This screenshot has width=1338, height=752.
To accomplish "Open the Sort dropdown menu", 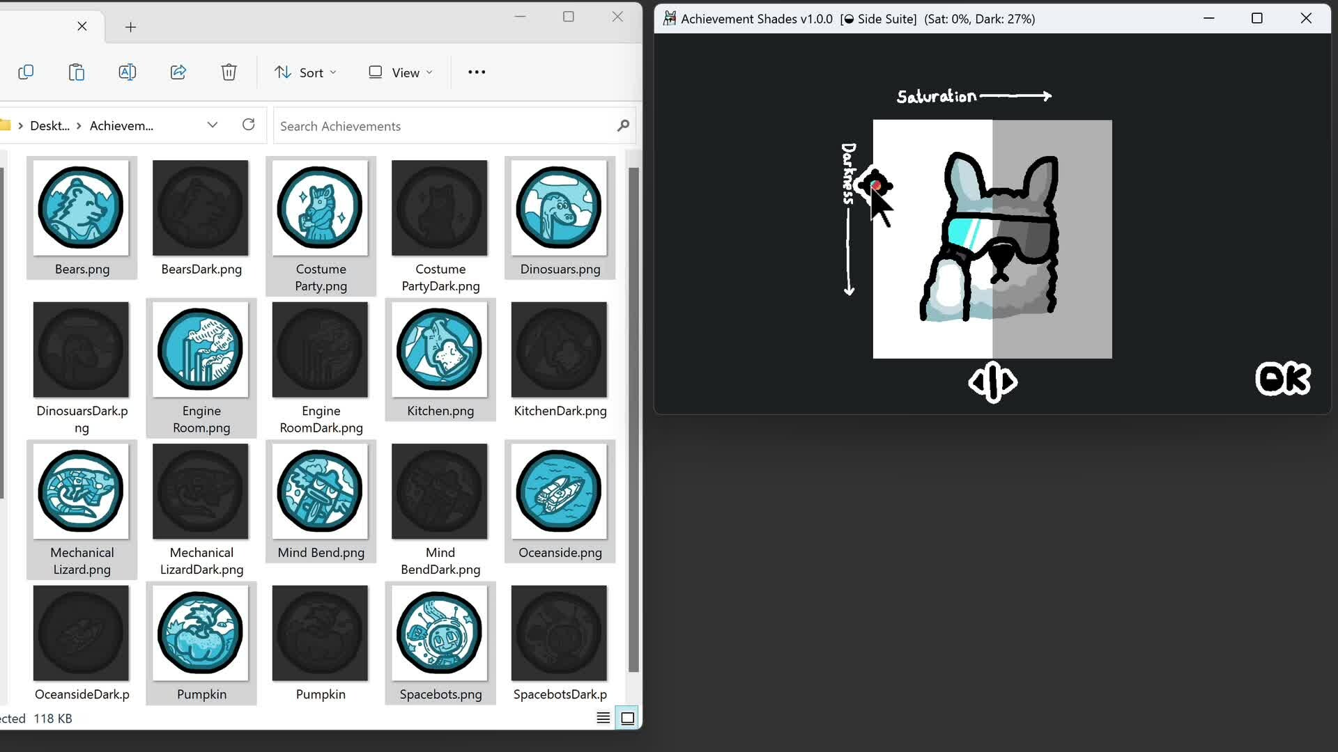I will (x=305, y=72).
